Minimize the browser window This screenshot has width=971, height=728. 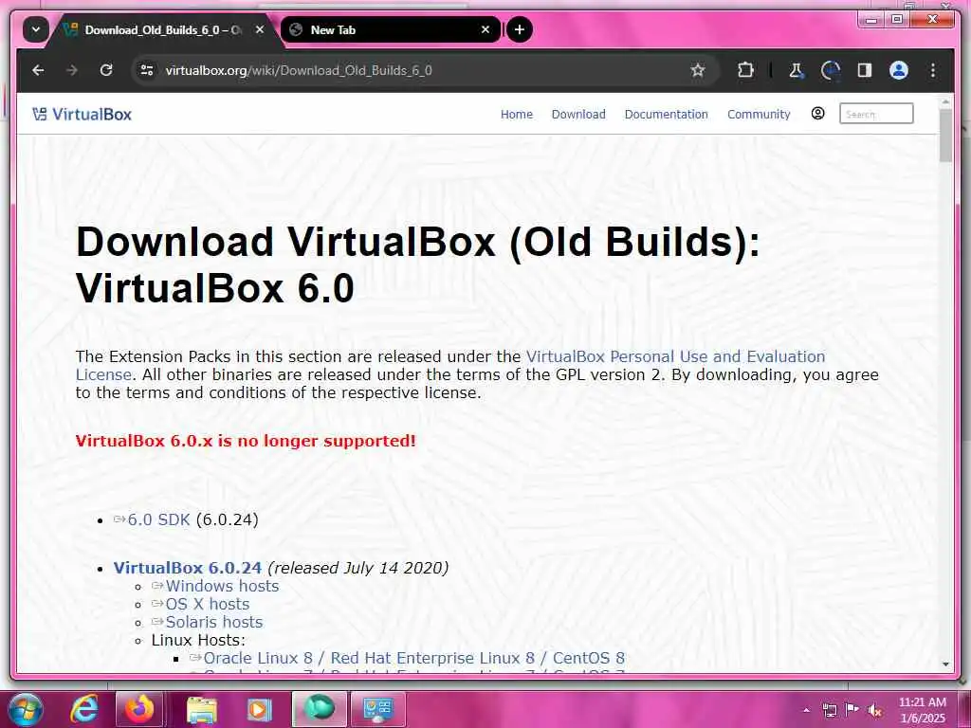tap(872, 20)
